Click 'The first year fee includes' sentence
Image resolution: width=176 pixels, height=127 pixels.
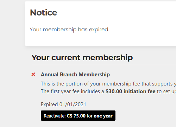(x=73, y=91)
